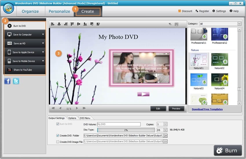Click the center vertically toolbar icon

79,24
